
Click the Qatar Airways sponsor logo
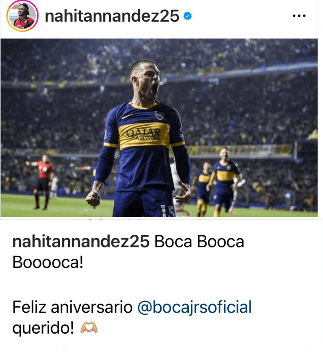click(x=144, y=134)
